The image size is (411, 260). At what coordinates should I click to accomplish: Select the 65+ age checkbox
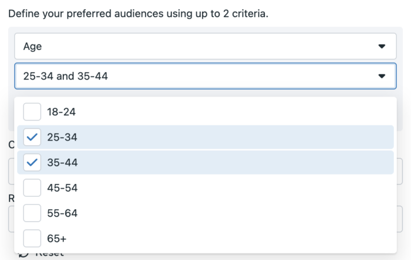click(x=32, y=238)
